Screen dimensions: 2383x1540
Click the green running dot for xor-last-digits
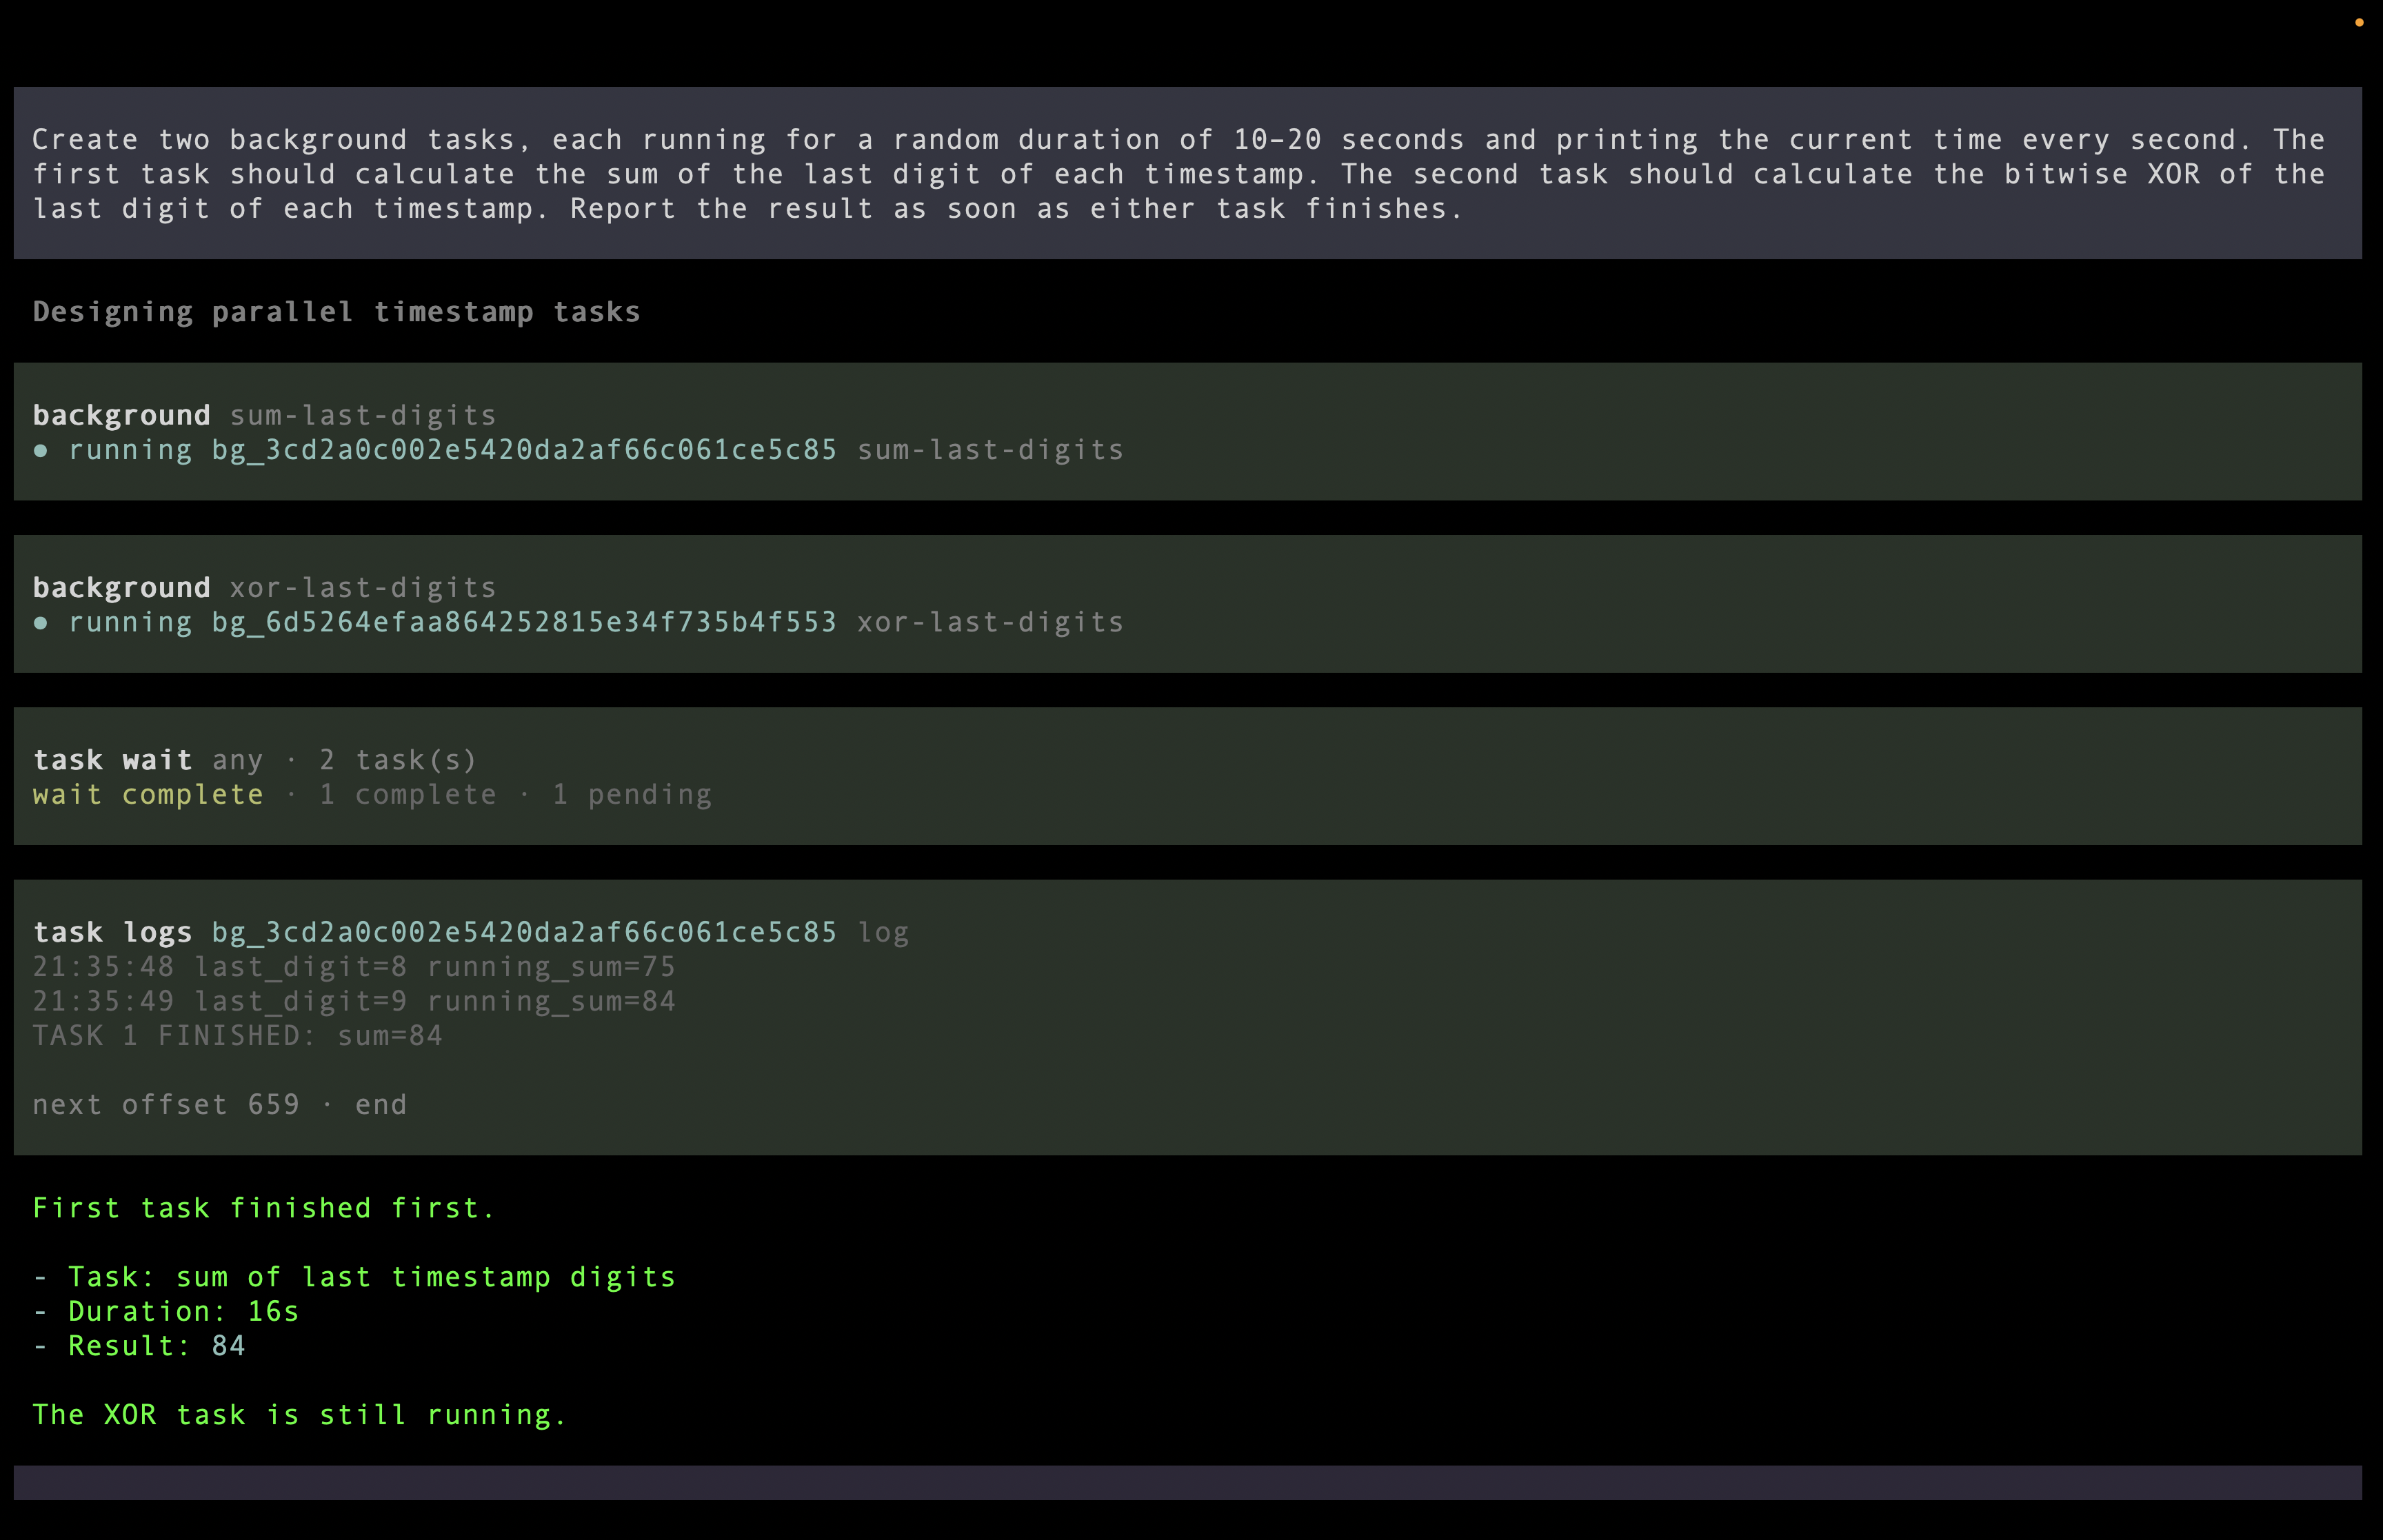click(40, 623)
